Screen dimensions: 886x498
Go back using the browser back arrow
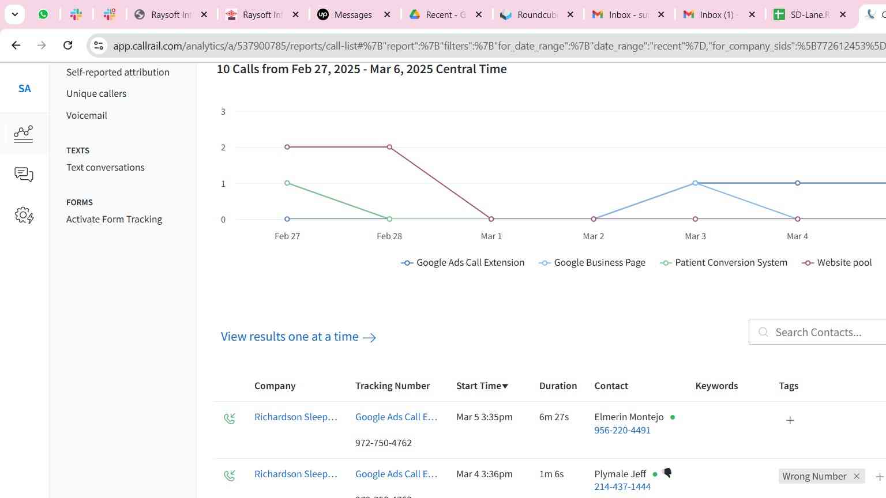point(16,45)
